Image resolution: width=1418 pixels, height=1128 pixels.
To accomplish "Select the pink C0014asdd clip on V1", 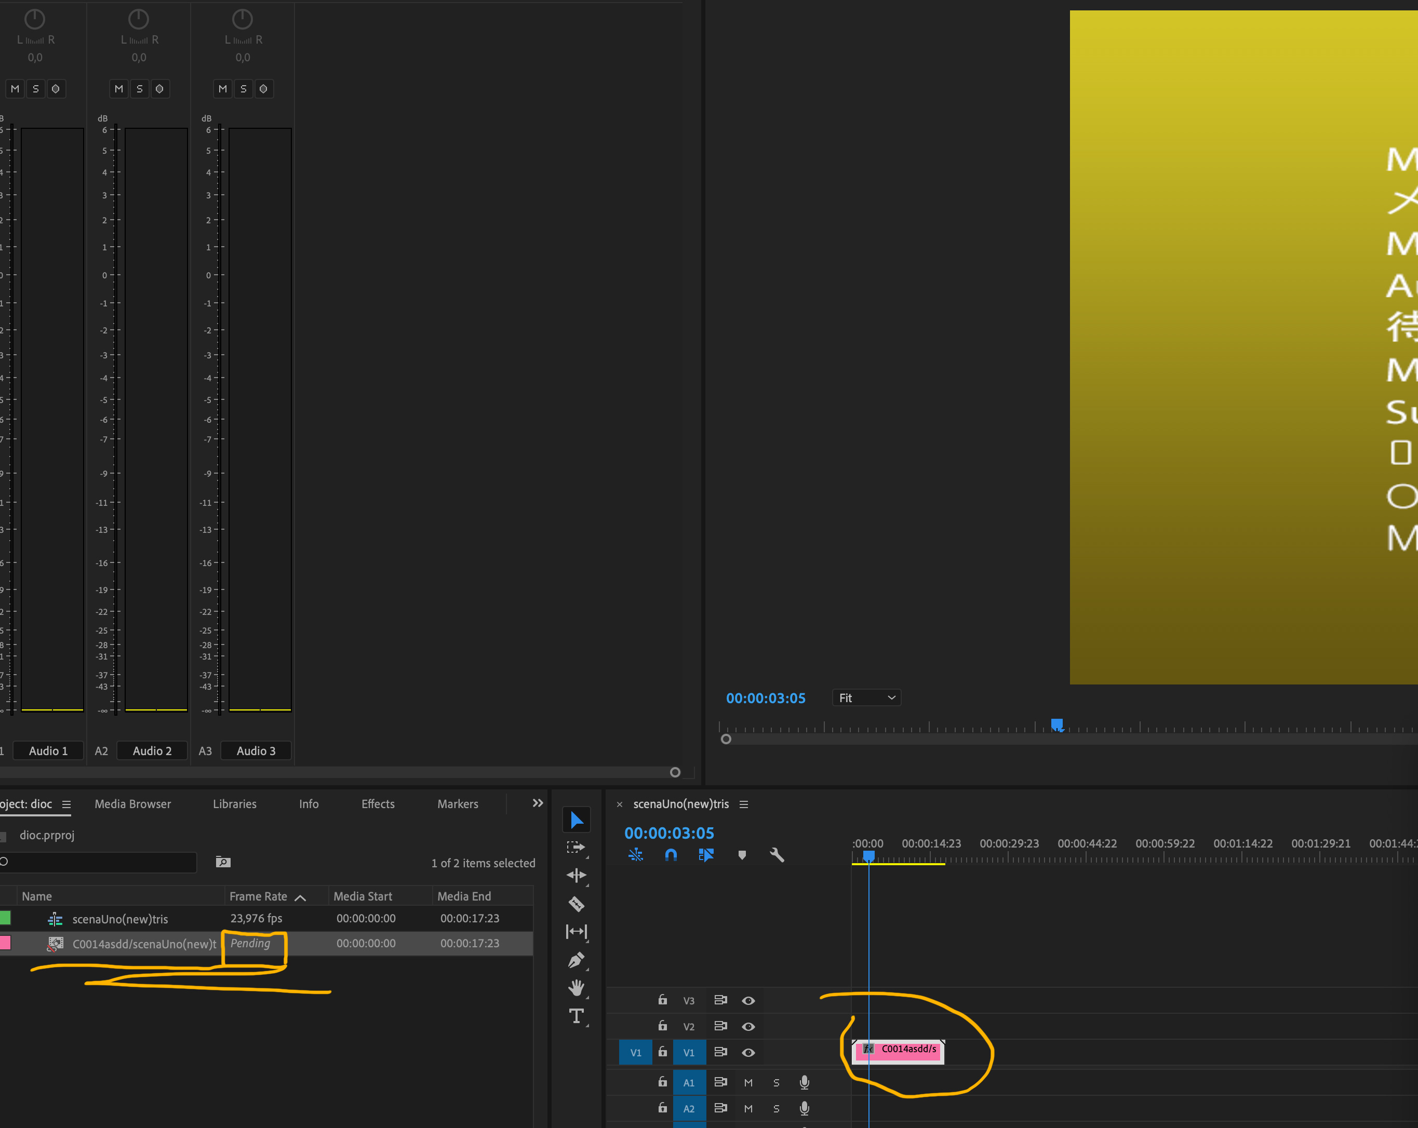I will [898, 1051].
